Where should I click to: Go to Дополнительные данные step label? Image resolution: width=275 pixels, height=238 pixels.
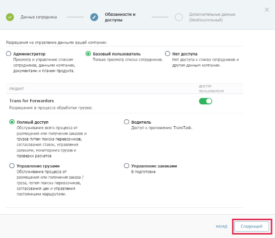click(x=212, y=17)
